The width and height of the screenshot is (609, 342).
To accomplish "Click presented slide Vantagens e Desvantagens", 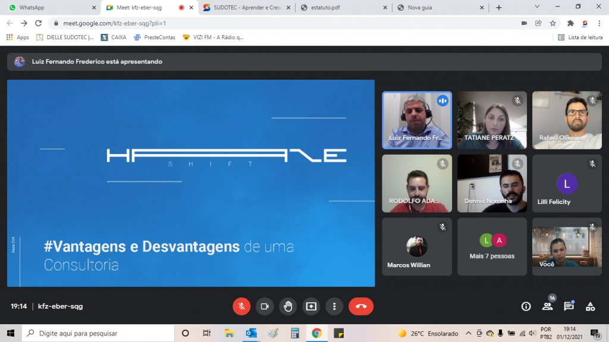I will pyautogui.click(x=191, y=183).
